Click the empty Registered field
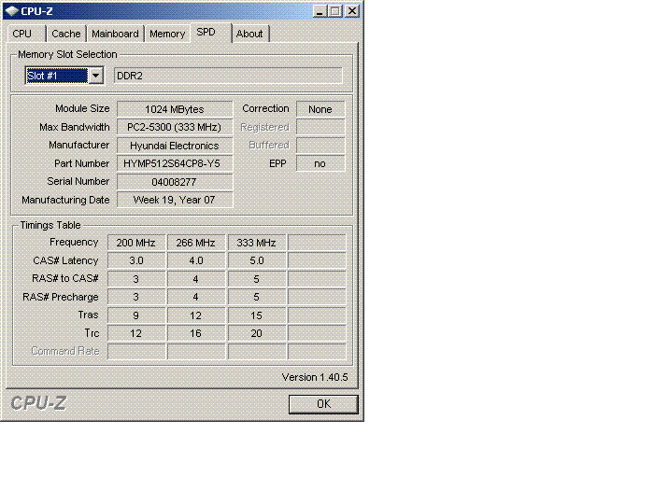Viewport: 654px width, 490px height. pos(320,127)
